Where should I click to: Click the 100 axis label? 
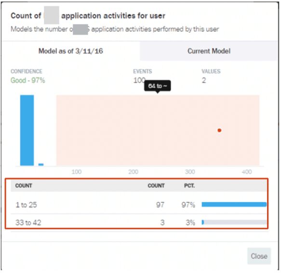coord(77,172)
